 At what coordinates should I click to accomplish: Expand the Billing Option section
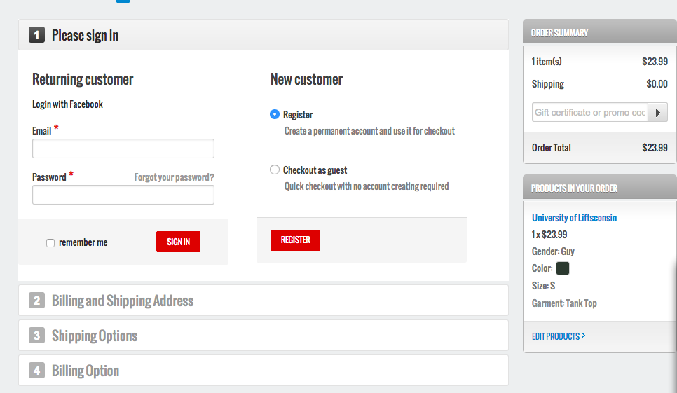click(x=264, y=370)
